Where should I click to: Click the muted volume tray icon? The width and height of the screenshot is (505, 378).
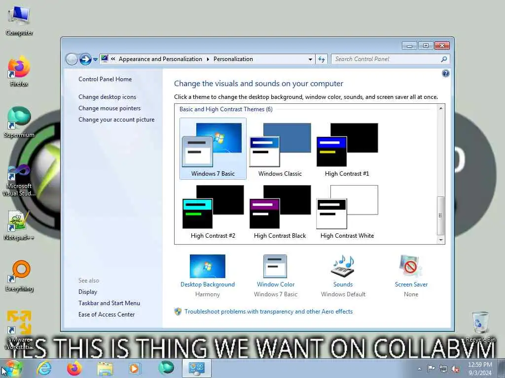click(x=455, y=369)
